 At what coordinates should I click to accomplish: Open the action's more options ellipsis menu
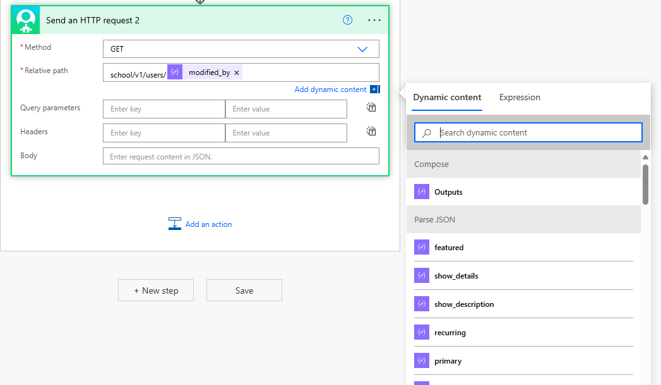point(374,20)
